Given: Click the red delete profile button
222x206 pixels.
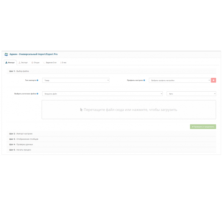Looking at the screenshot, I should [x=213, y=80].
